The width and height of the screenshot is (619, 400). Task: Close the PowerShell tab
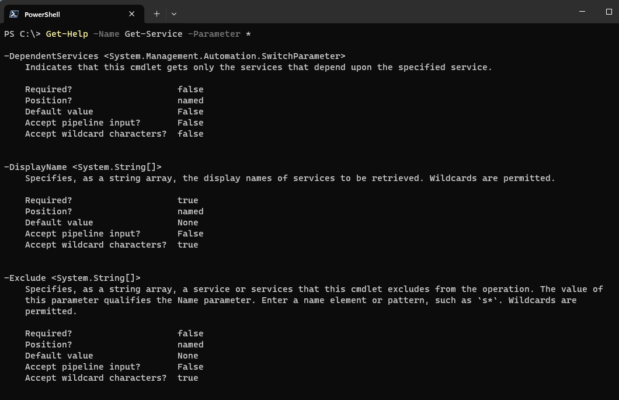click(131, 13)
